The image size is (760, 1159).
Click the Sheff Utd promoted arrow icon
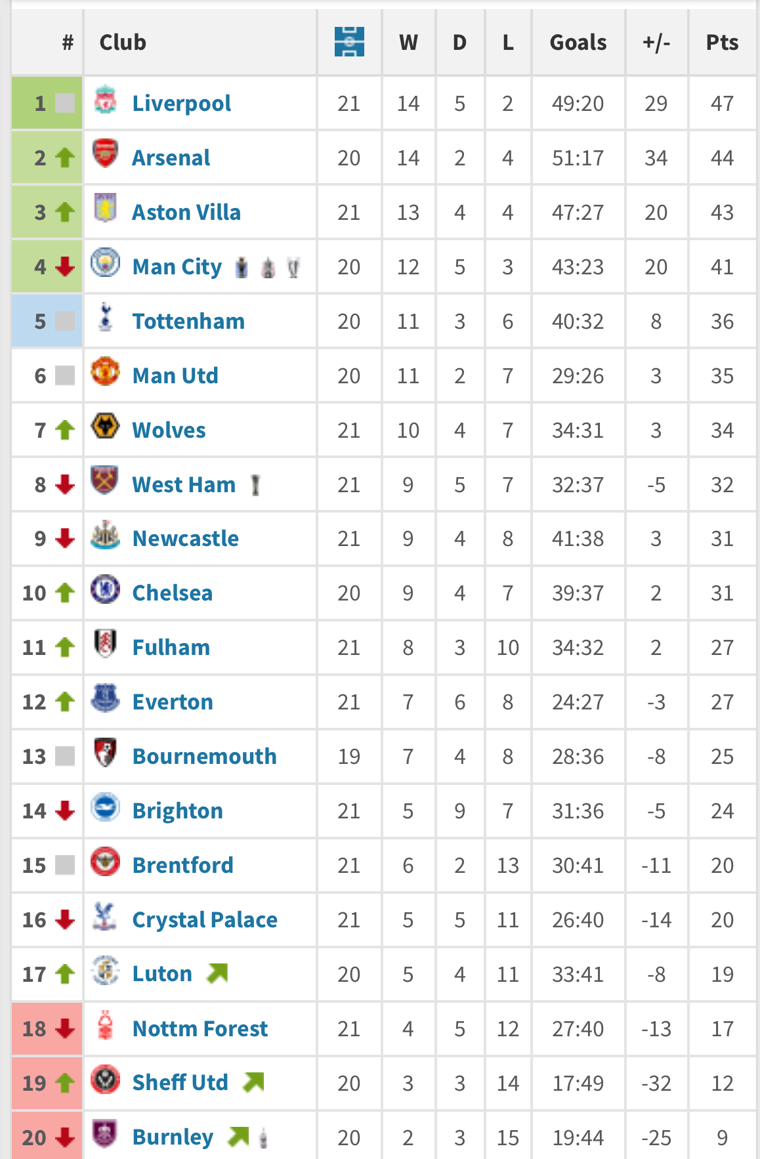coord(253,1082)
